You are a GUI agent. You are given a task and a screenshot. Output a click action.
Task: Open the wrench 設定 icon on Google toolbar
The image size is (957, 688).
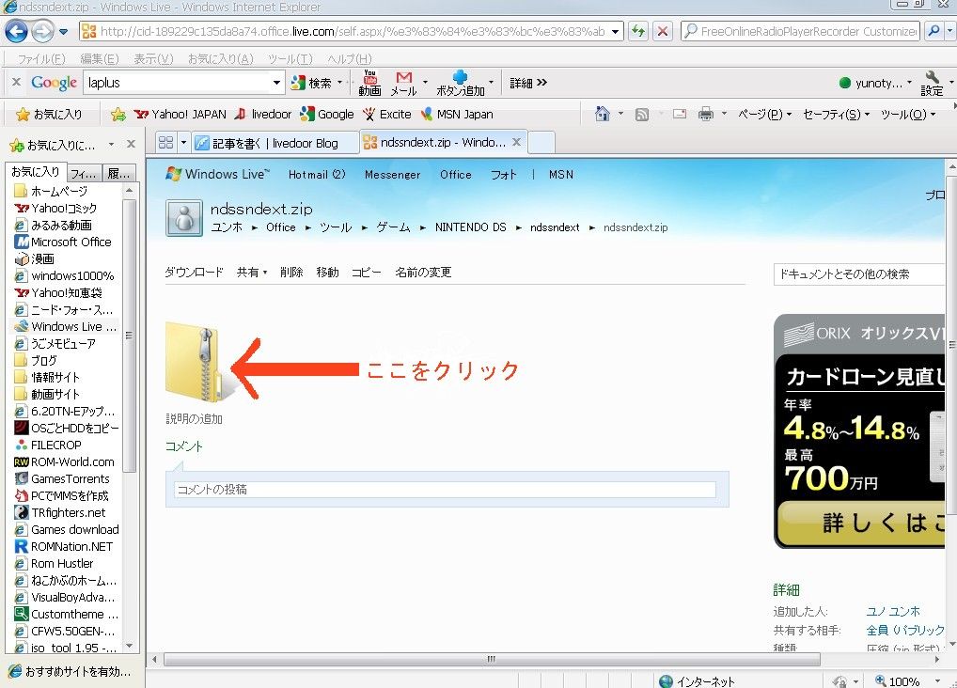[x=932, y=83]
